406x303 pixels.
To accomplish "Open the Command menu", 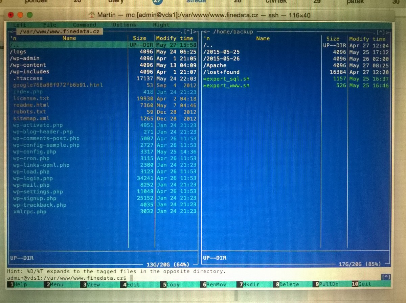I will [x=84, y=25].
